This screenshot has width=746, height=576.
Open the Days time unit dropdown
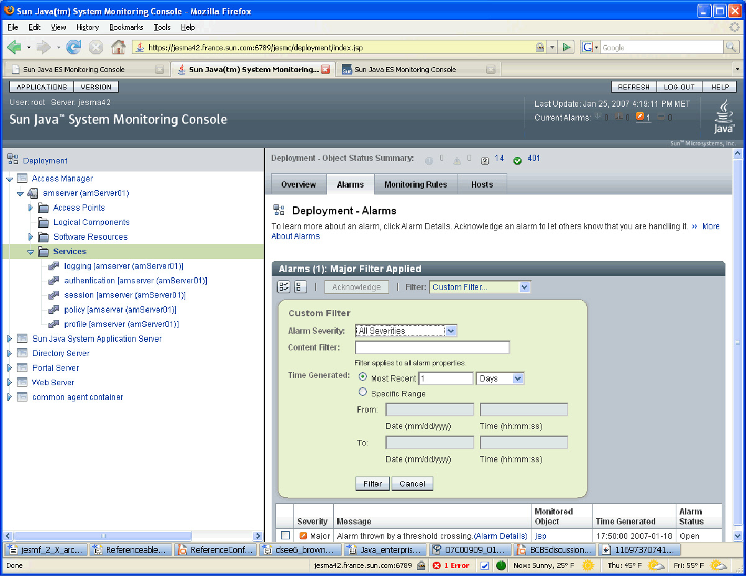[x=500, y=378]
